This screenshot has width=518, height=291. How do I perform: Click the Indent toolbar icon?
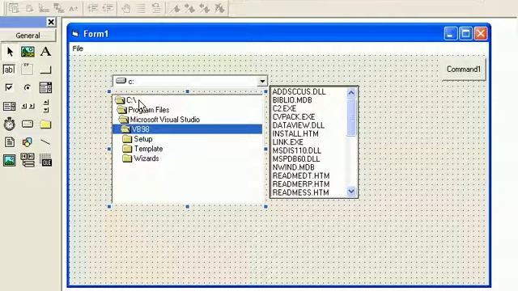click(93, 8)
